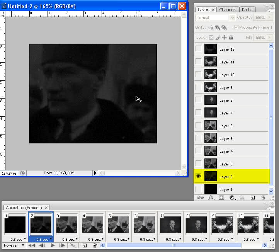Lock transparent pixels of the layer
This screenshot has height=252, width=279.
(x=211, y=37)
